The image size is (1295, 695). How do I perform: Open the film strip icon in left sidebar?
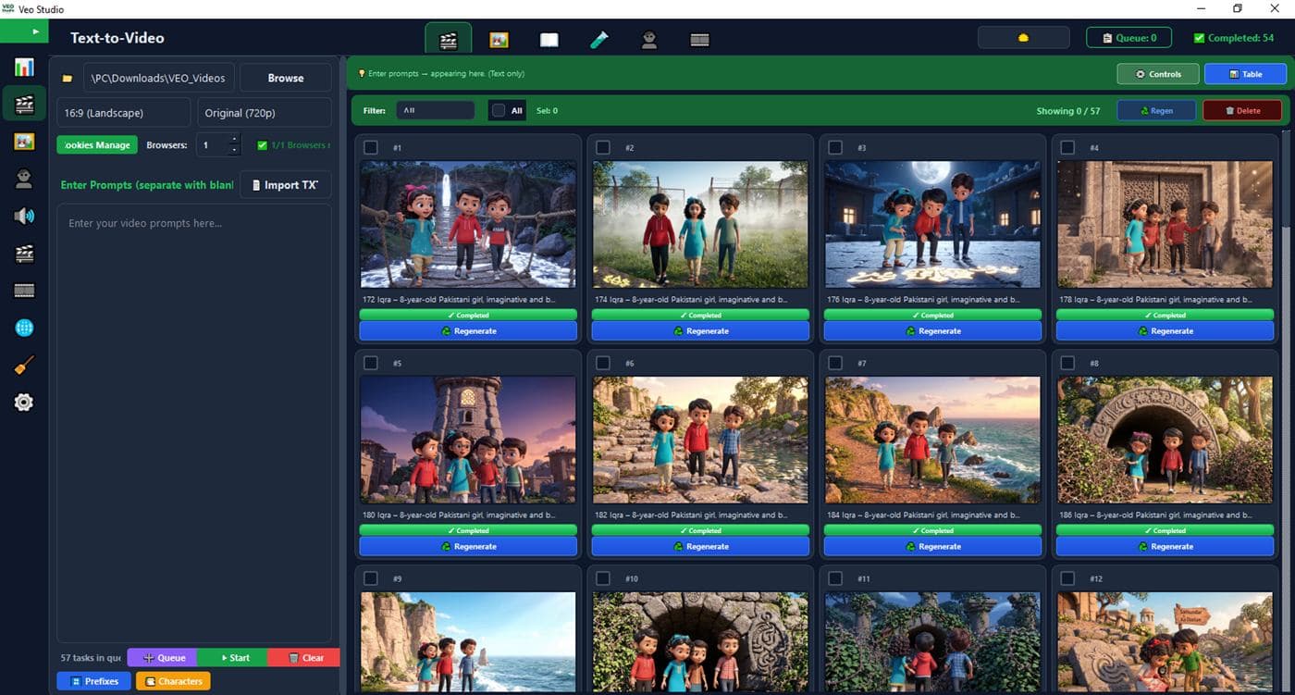point(24,291)
